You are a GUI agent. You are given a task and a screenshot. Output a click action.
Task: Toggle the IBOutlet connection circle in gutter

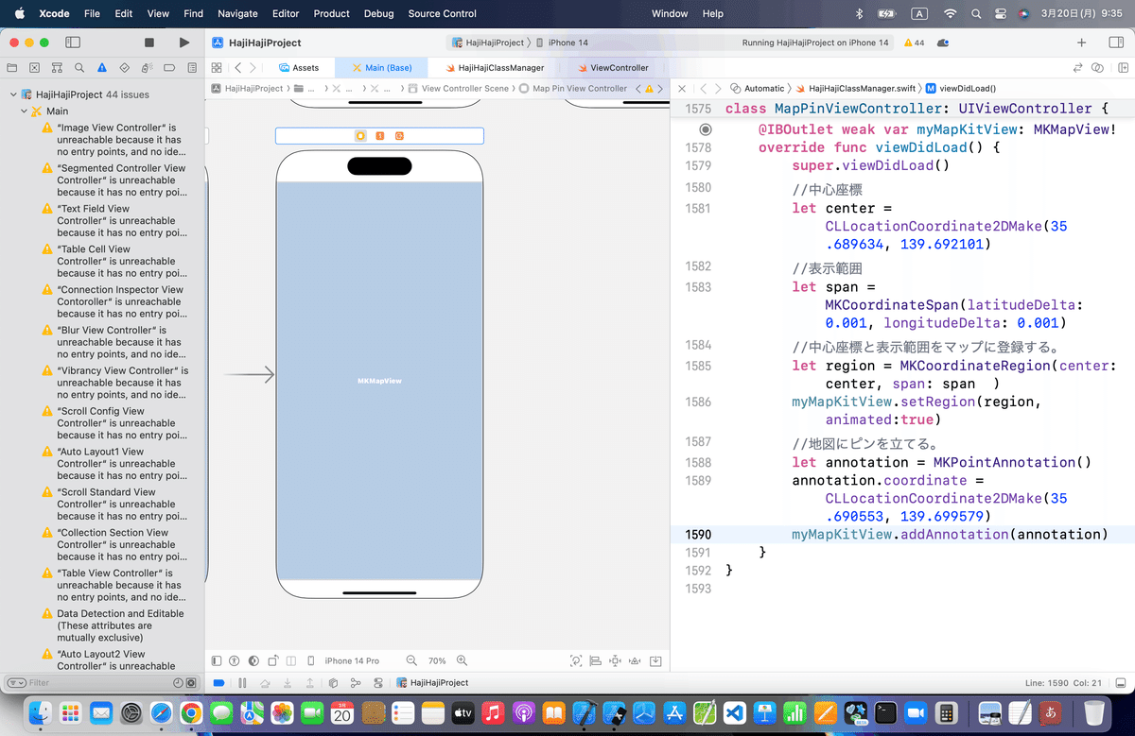[706, 129]
